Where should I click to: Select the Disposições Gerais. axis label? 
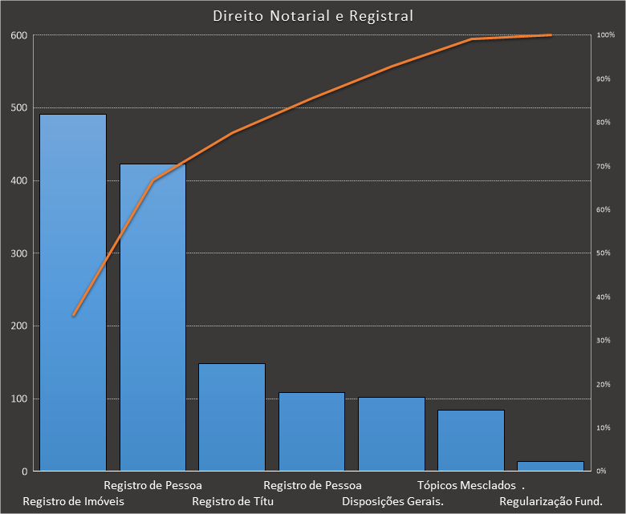point(393,502)
